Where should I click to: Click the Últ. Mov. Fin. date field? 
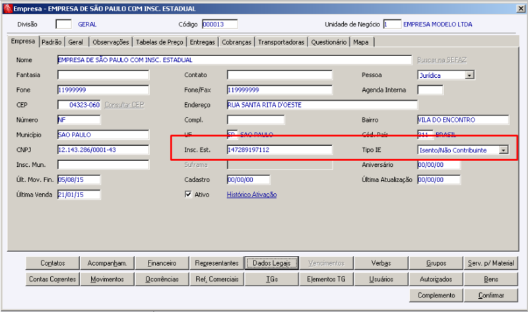click(79, 179)
